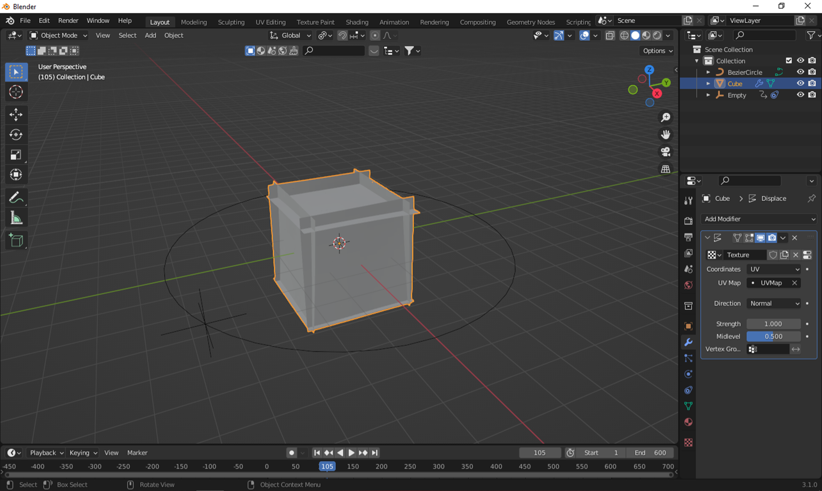Switch to the Shading workspace tab
822x491 pixels.
[x=357, y=22]
